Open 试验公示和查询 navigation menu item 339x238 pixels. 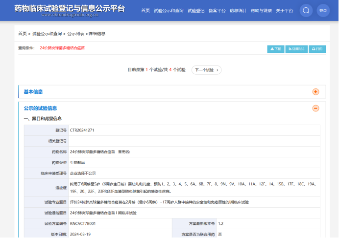click(169, 11)
